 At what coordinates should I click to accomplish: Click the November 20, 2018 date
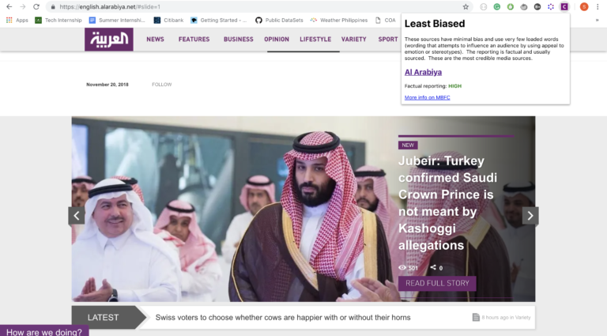pos(107,85)
